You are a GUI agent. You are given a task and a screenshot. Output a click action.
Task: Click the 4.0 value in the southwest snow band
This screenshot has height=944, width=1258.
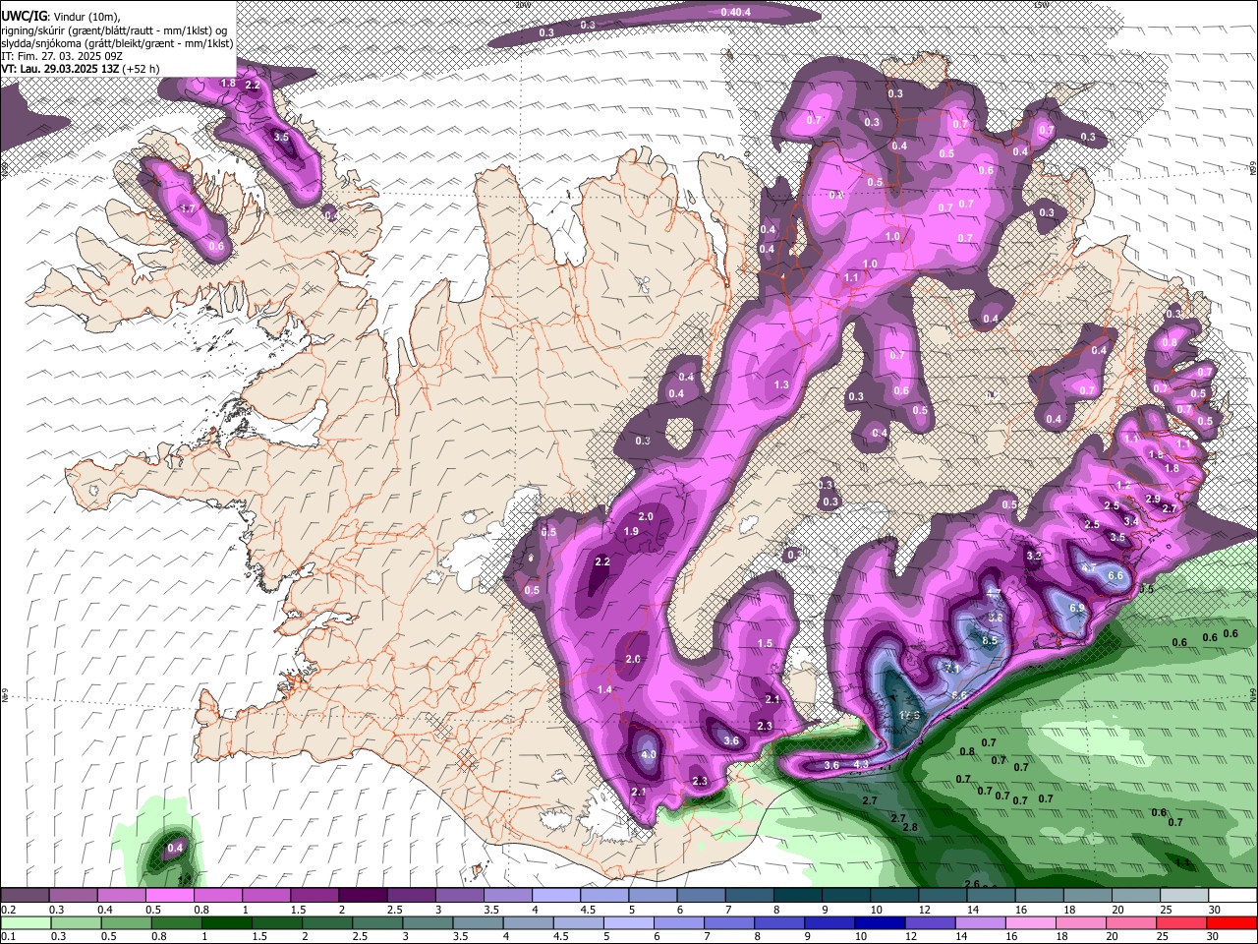point(649,754)
